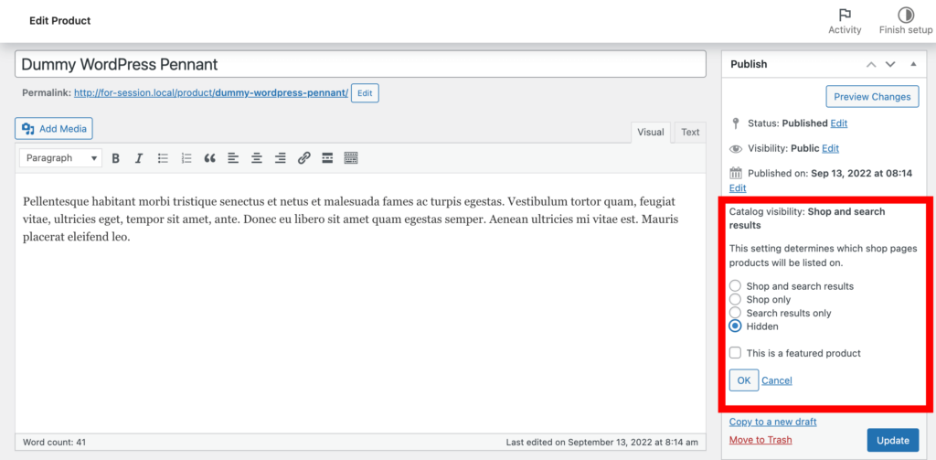Edit the published date
This screenshot has width=936, height=460.
click(x=738, y=187)
